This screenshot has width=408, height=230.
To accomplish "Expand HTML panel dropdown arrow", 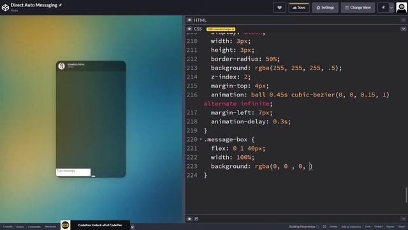I will pyautogui.click(x=404, y=20).
